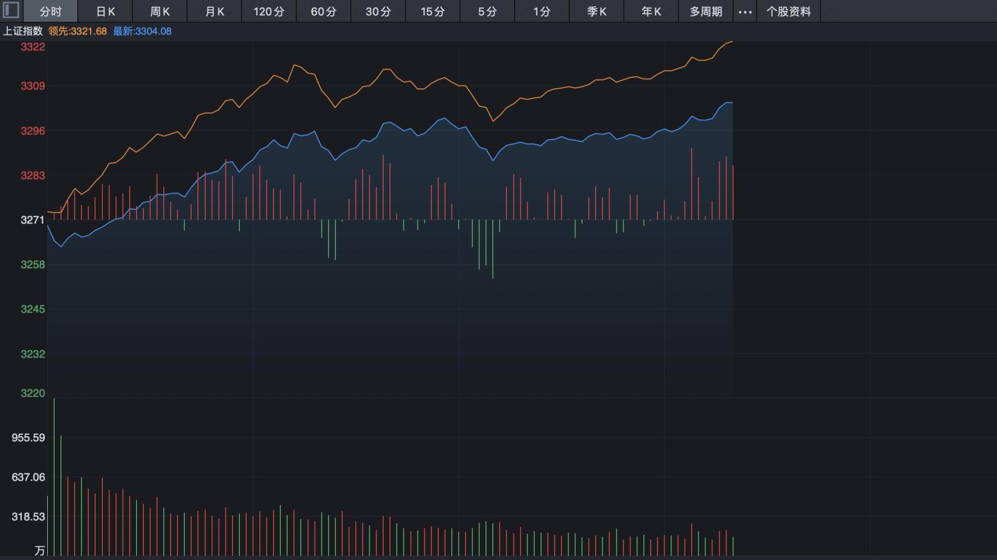Click the 3322 price axis label
The image size is (997, 560).
[x=33, y=47]
